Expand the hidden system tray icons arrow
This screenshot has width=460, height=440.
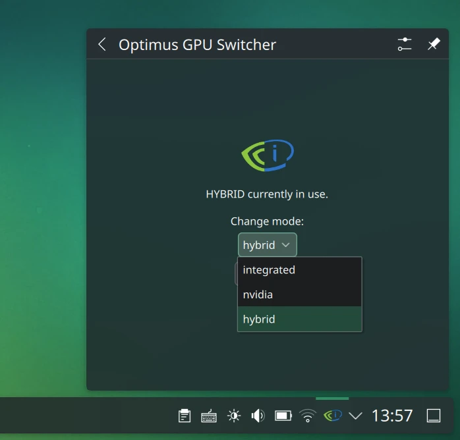coord(356,416)
